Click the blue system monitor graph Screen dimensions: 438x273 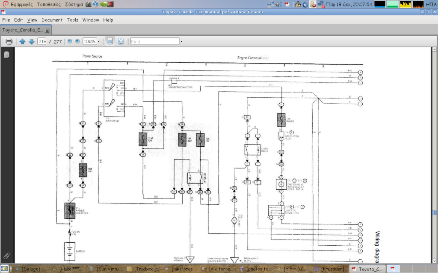pyautogui.click(x=380, y=4)
